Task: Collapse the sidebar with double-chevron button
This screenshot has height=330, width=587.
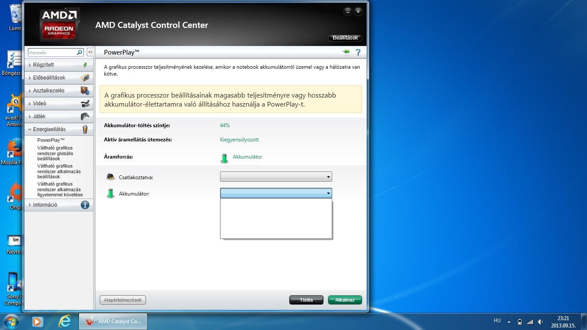Action: (x=90, y=52)
